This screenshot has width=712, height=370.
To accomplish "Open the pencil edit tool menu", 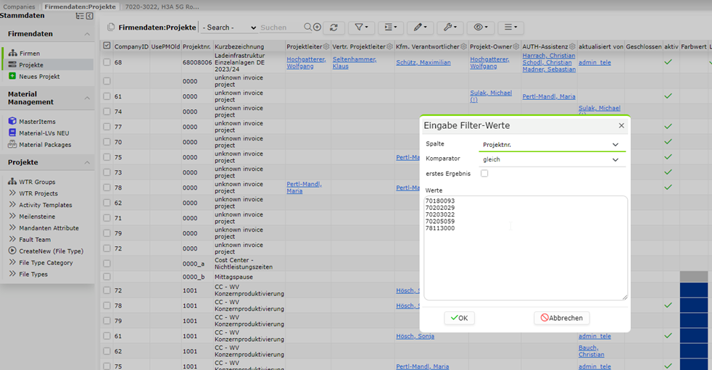I will coord(420,28).
